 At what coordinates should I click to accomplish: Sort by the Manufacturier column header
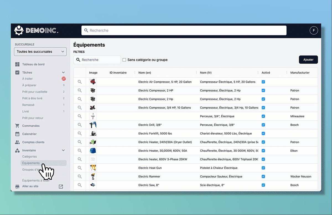(x=300, y=73)
